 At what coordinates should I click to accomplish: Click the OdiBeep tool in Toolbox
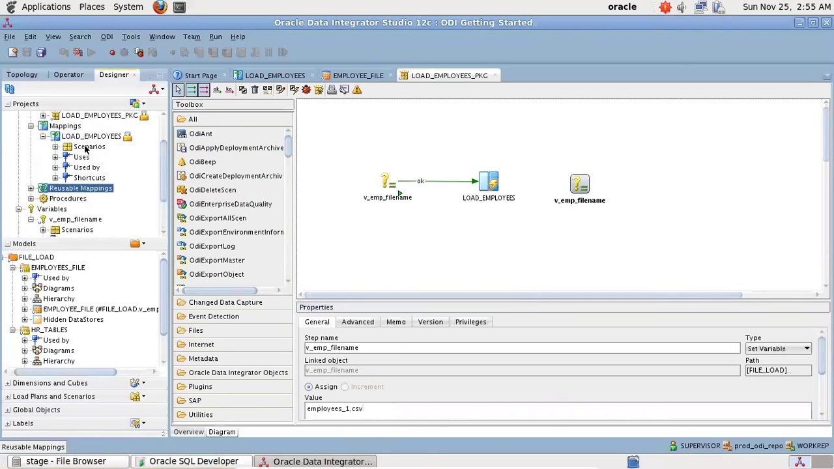click(x=202, y=162)
